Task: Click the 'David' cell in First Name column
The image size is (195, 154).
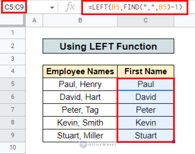Action: (x=145, y=97)
